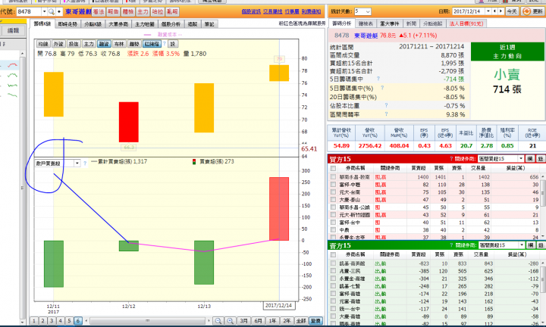This screenshot has height=327, width=546.
Task: Check the box for 統一-台中 seller row
Action: (333, 309)
